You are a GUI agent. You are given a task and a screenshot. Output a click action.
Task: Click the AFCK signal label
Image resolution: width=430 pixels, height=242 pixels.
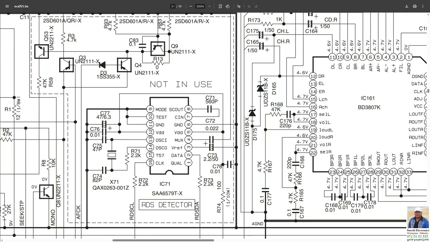[78, 212]
